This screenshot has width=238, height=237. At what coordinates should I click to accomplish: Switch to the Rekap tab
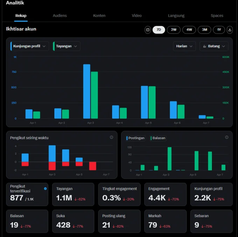tap(21, 16)
